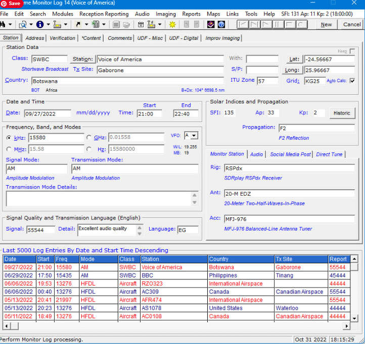Open the Modules menu
The width and height of the screenshot is (365, 344).
tap(63, 14)
